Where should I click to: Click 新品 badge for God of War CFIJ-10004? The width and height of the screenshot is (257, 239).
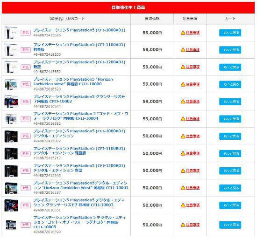pos(26,119)
